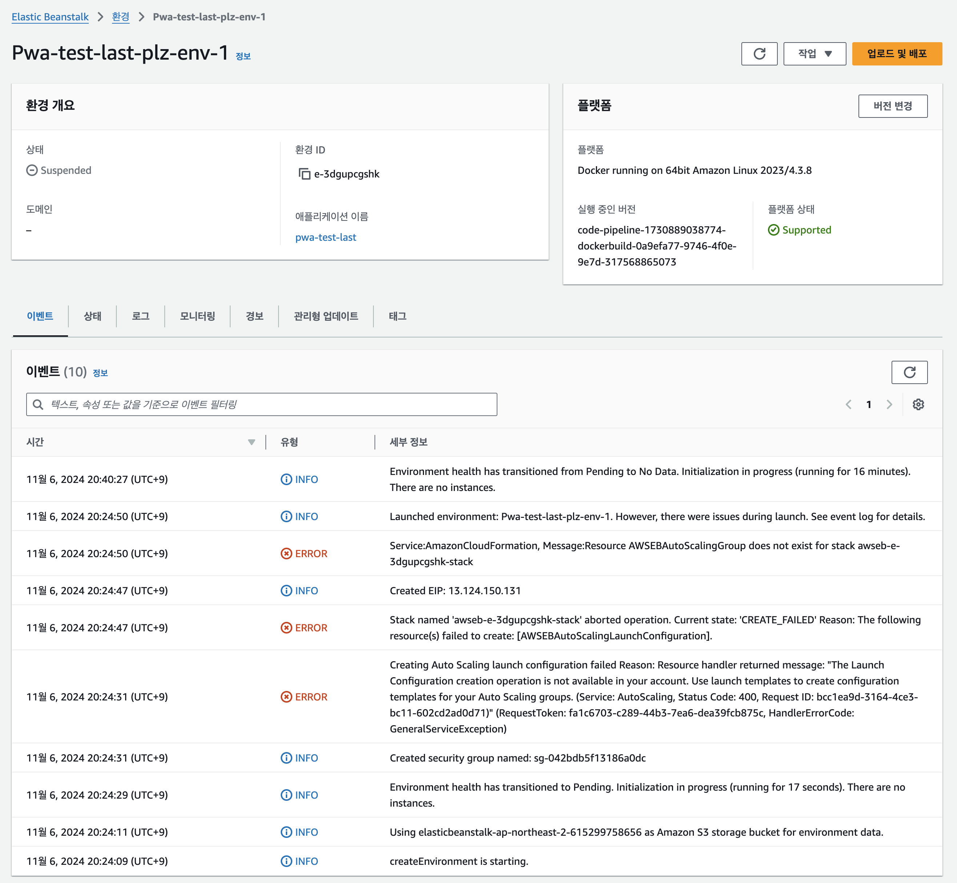957x883 pixels.
Task: Open 정보 link beside 이벤트 (10)
Action: coord(100,373)
